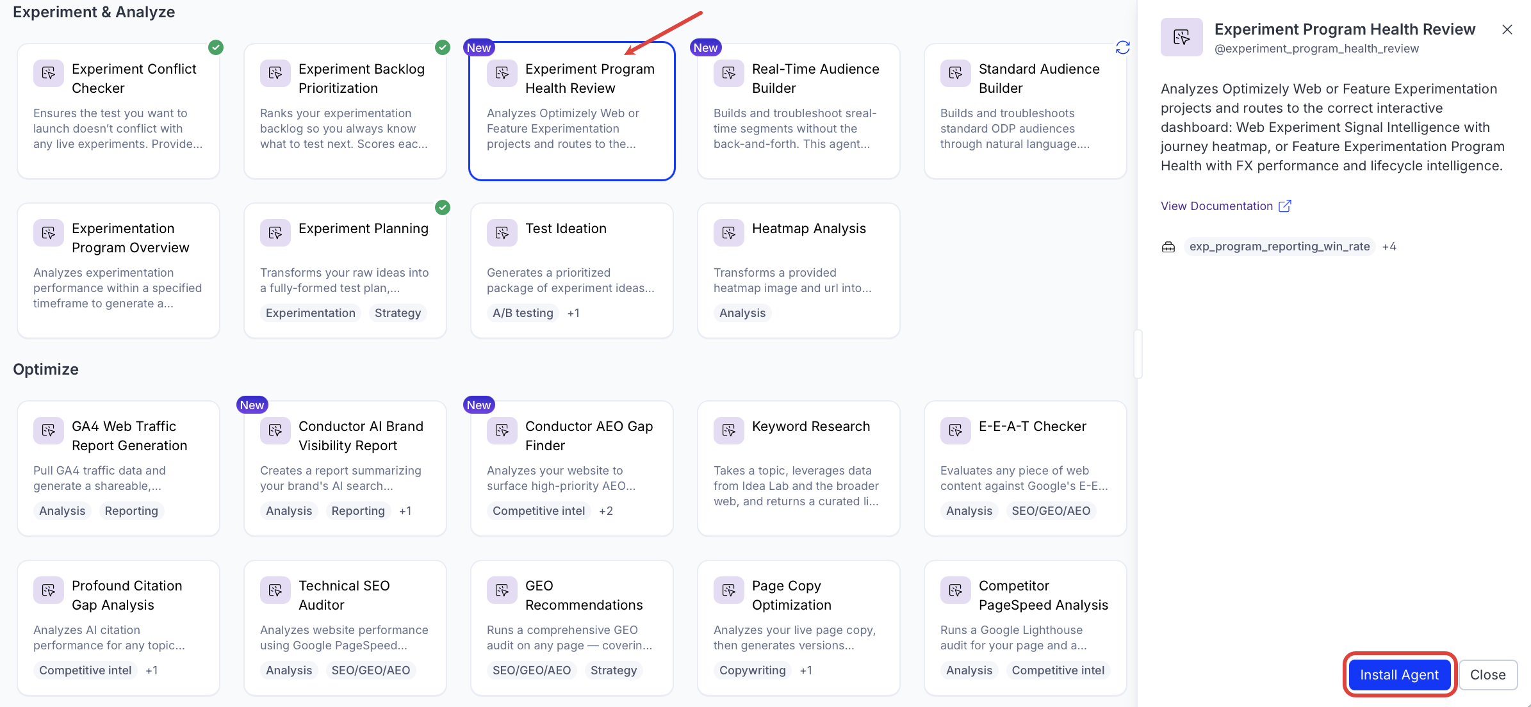Image resolution: width=1531 pixels, height=707 pixels.
Task: Open the Real-Time Audience Builder card
Action: (799, 111)
